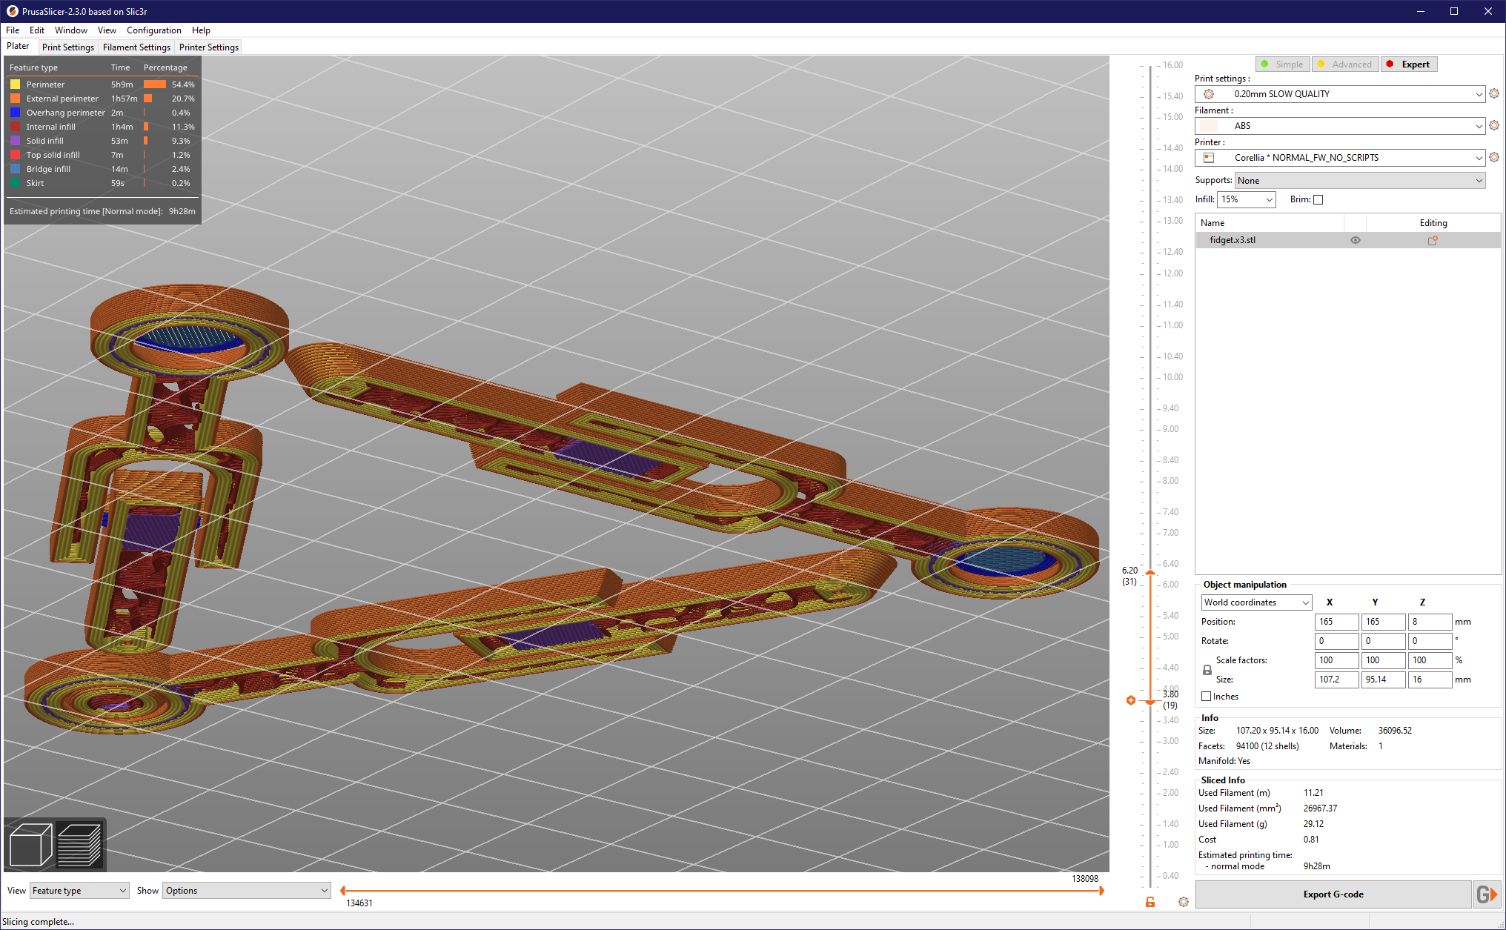This screenshot has width=1506, height=930.
Task: Open the File menu
Action: [13, 30]
